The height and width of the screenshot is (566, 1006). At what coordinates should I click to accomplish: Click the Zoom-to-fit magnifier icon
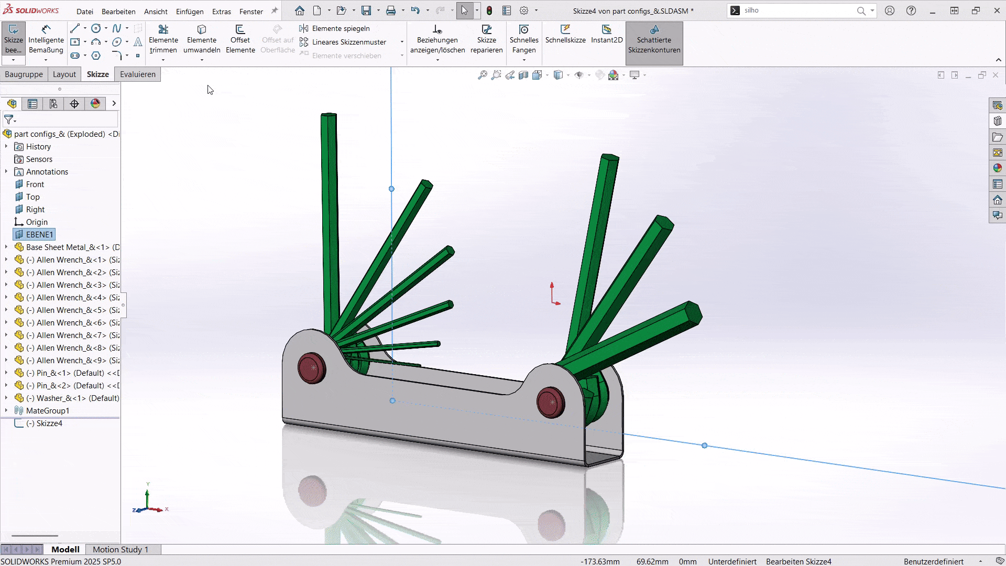point(483,75)
